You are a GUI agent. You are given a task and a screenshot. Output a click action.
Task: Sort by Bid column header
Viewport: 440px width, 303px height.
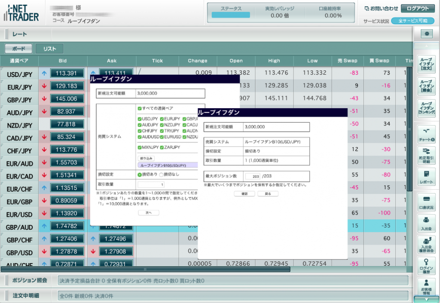(x=63, y=61)
